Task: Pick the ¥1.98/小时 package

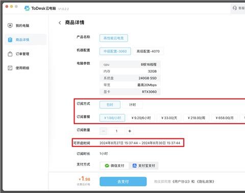Action: pyautogui.click(x=112, y=118)
